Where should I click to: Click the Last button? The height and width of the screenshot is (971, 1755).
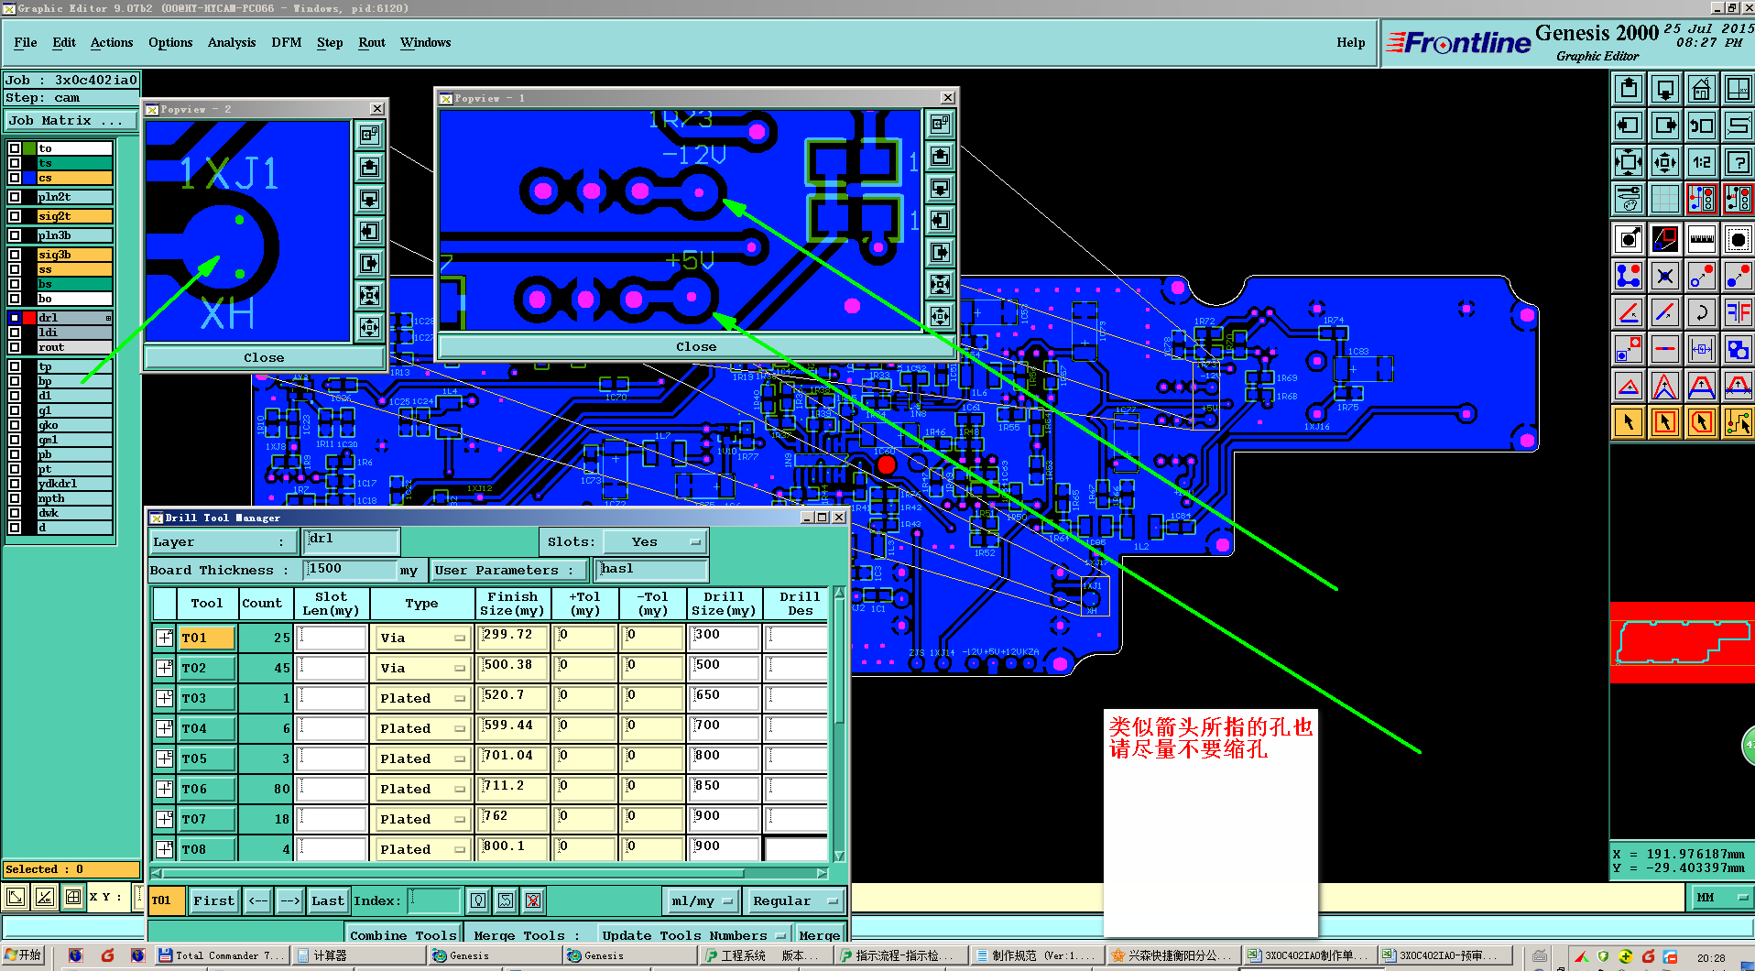(x=327, y=901)
